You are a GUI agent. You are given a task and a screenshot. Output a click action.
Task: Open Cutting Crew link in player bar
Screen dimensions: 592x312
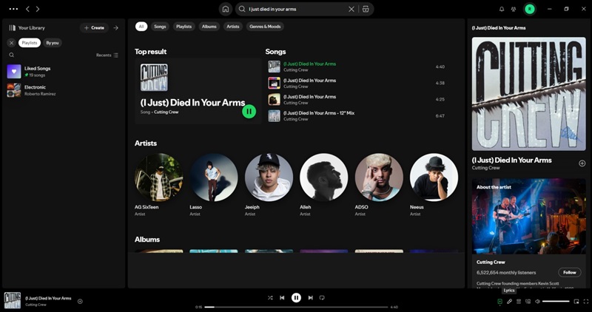pyautogui.click(x=36, y=305)
